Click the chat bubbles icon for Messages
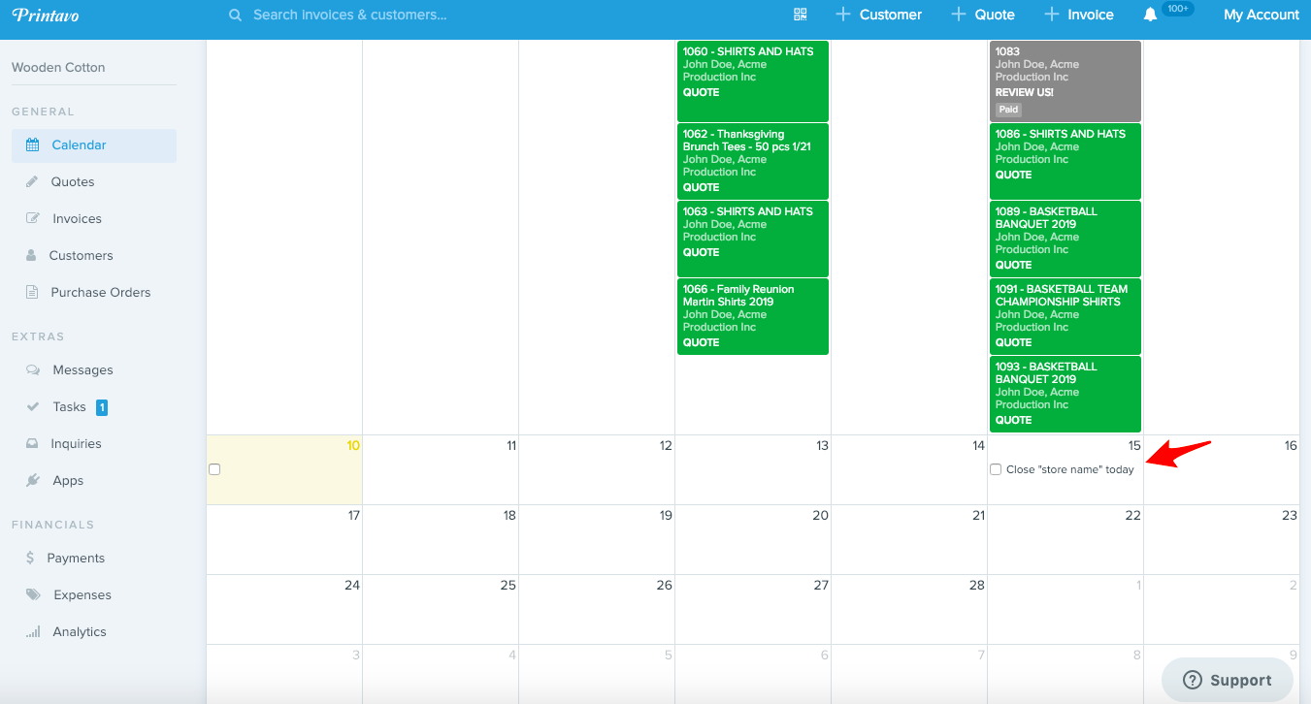The width and height of the screenshot is (1311, 704). (34, 370)
